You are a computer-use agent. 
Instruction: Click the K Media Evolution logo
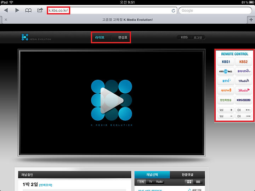click(36, 37)
